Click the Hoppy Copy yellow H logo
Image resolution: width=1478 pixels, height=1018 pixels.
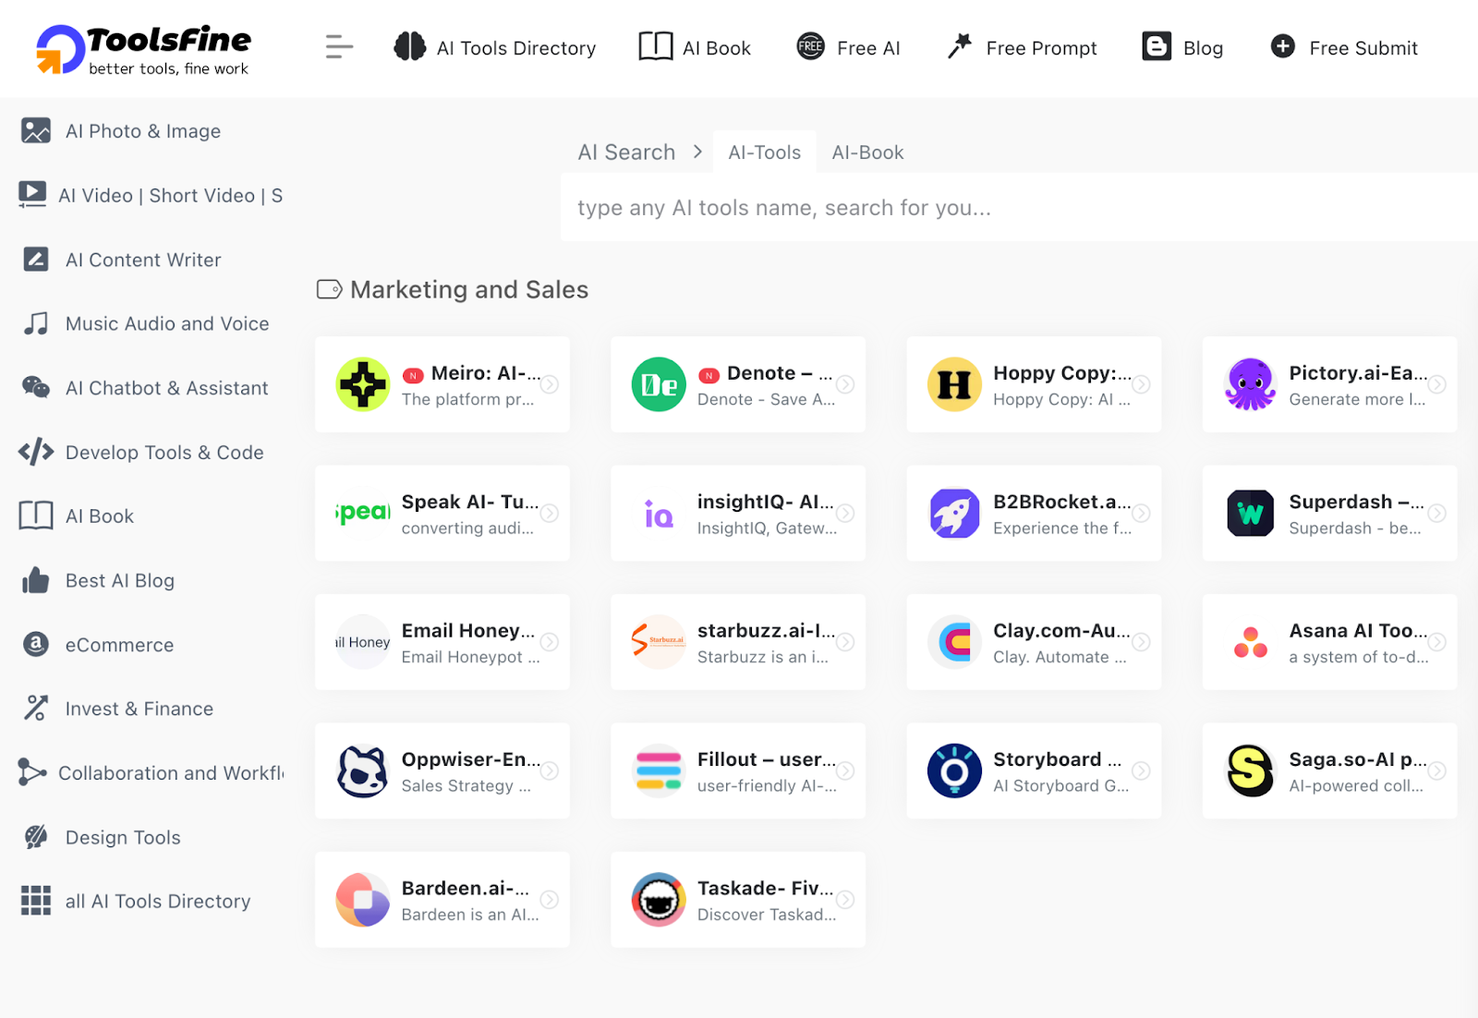954,384
